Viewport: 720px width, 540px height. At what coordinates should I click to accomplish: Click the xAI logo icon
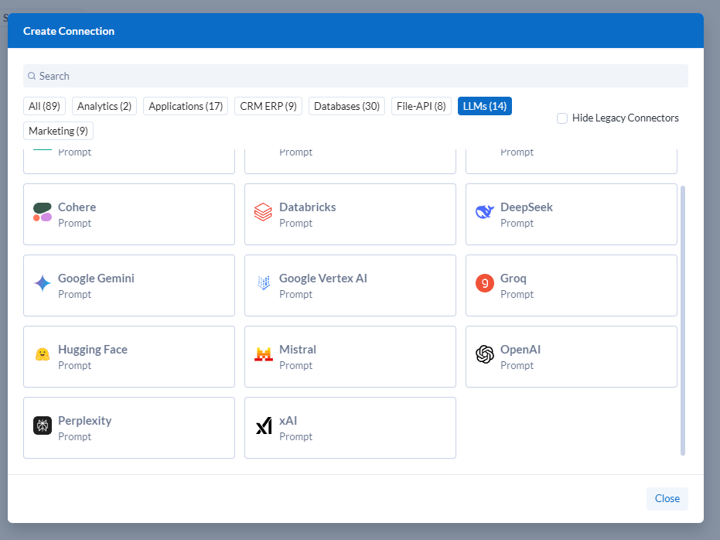264,426
